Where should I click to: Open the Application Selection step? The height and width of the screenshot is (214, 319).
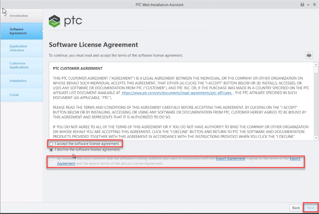pos(22,48)
